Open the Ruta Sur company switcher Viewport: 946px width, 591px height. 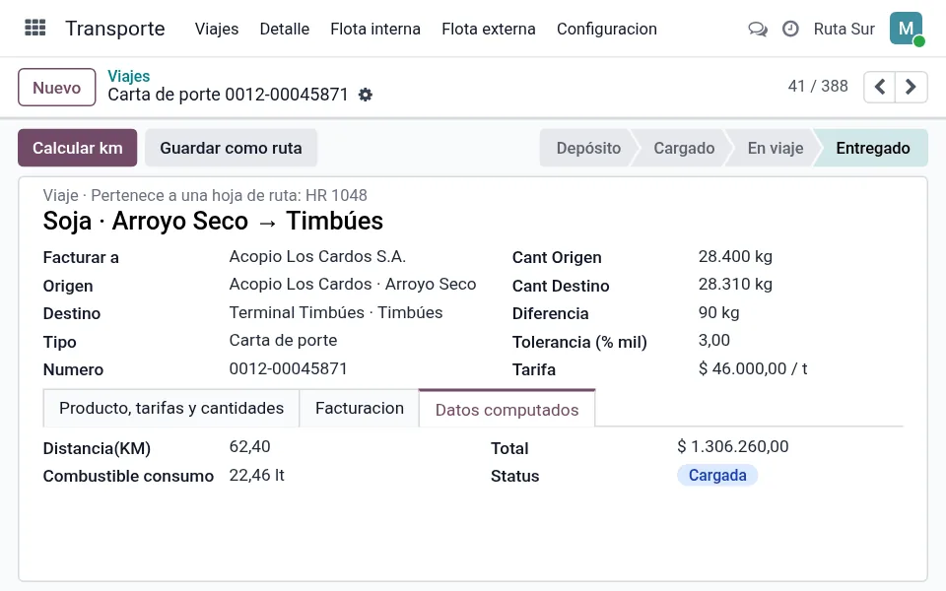[845, 29]
